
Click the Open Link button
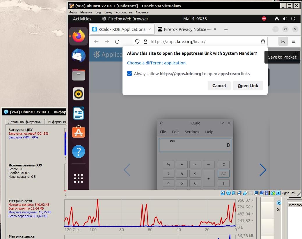(x=248, y=85)
